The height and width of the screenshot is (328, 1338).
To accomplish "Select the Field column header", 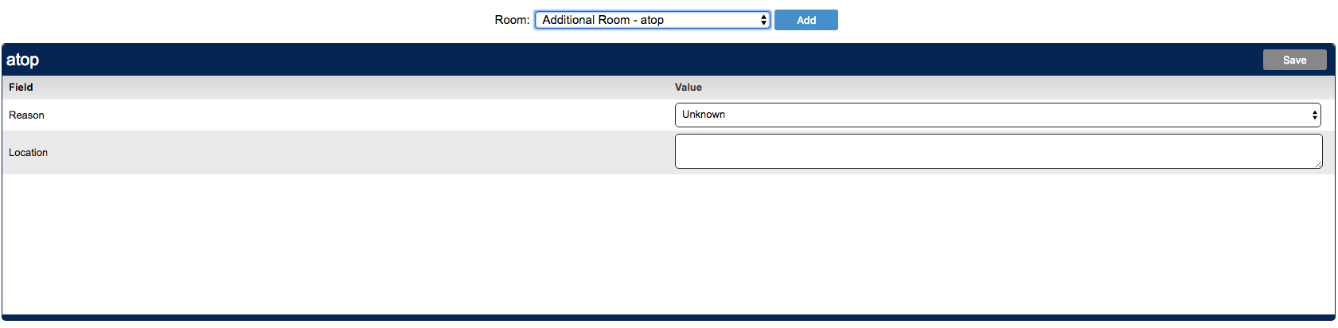I will coord(21,88).
